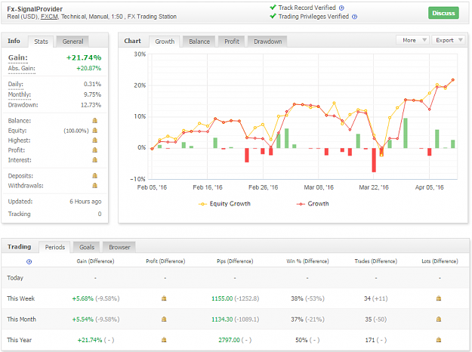Click the This Week lots lock icon
The image size is (472, 352).
[439, 298]
